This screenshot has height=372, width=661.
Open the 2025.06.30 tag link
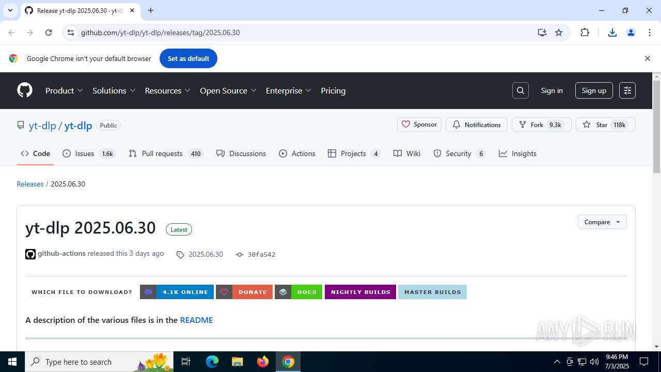click(200, 254)
